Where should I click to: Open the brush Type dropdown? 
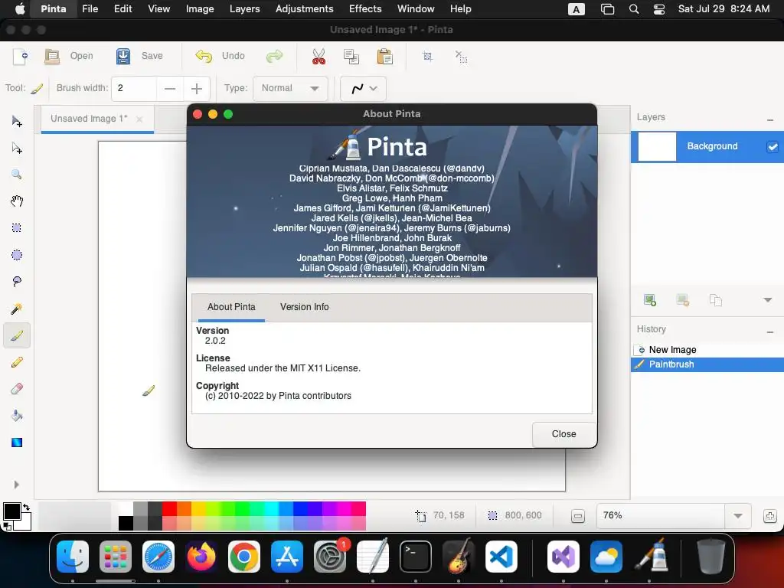[290, 88]
